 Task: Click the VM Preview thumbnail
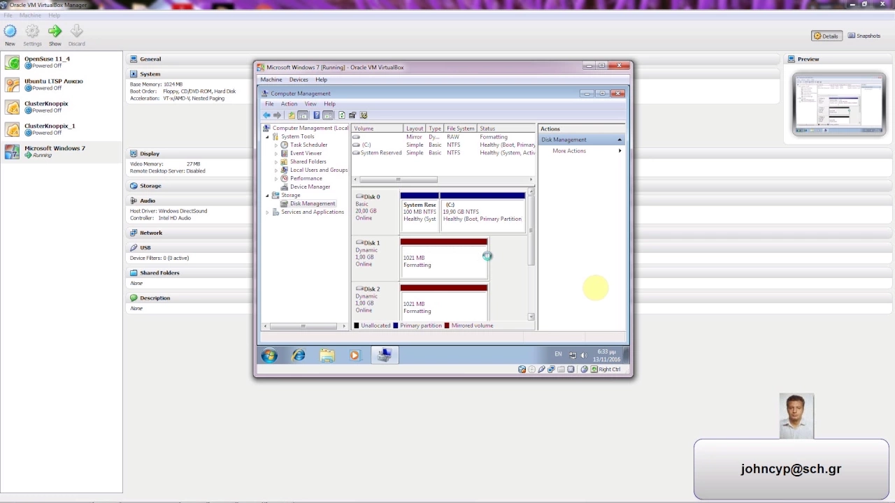[839, 104]
